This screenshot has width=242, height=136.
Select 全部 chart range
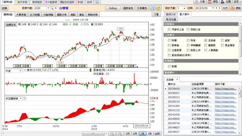pyautogui.click(x=157, y=134)
